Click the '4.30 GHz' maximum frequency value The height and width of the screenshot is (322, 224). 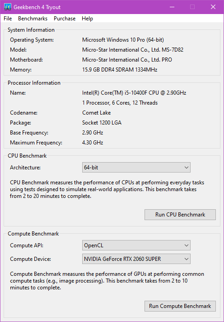(x=93, y=143)
